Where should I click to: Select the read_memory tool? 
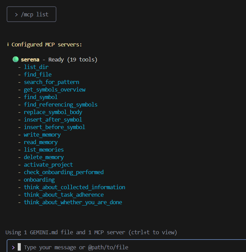click(41, 142)
